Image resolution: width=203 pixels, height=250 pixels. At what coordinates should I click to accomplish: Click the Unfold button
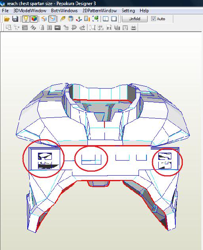[x=135, y=19]
